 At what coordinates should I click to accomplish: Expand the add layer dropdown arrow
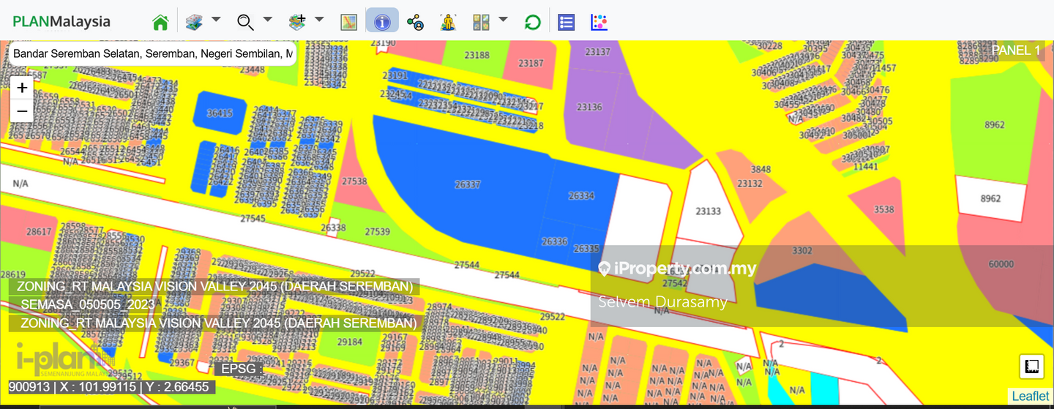319,19
